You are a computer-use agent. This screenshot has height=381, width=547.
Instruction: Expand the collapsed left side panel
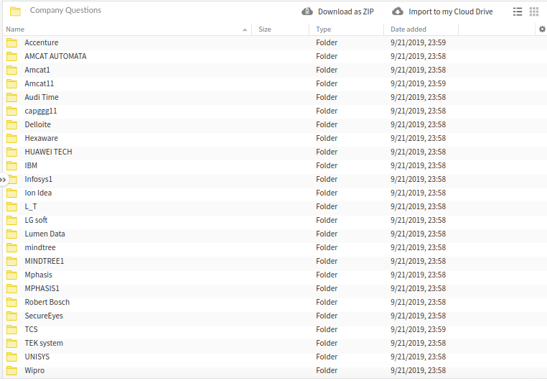click(3, 179)
